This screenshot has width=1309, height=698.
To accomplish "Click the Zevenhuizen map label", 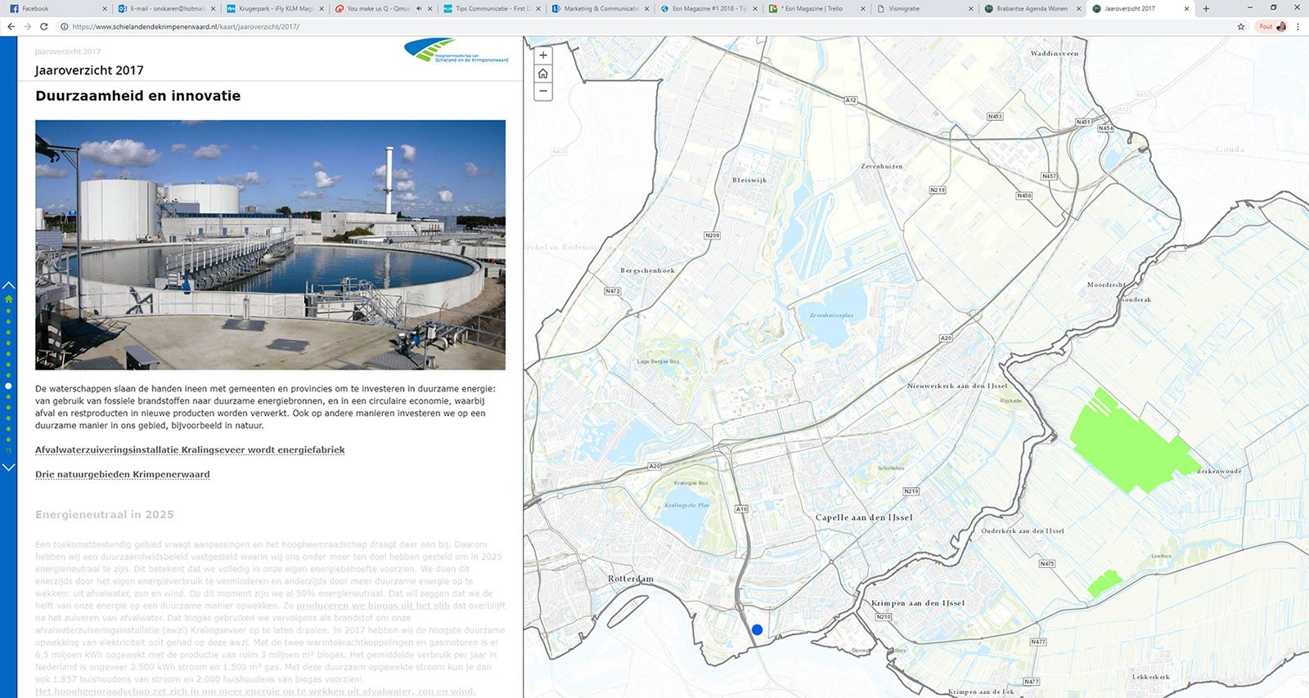I will click(882, 166).
